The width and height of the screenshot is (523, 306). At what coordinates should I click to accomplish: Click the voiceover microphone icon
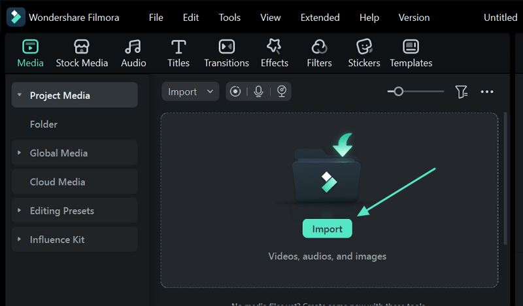(x=258, y=92)
